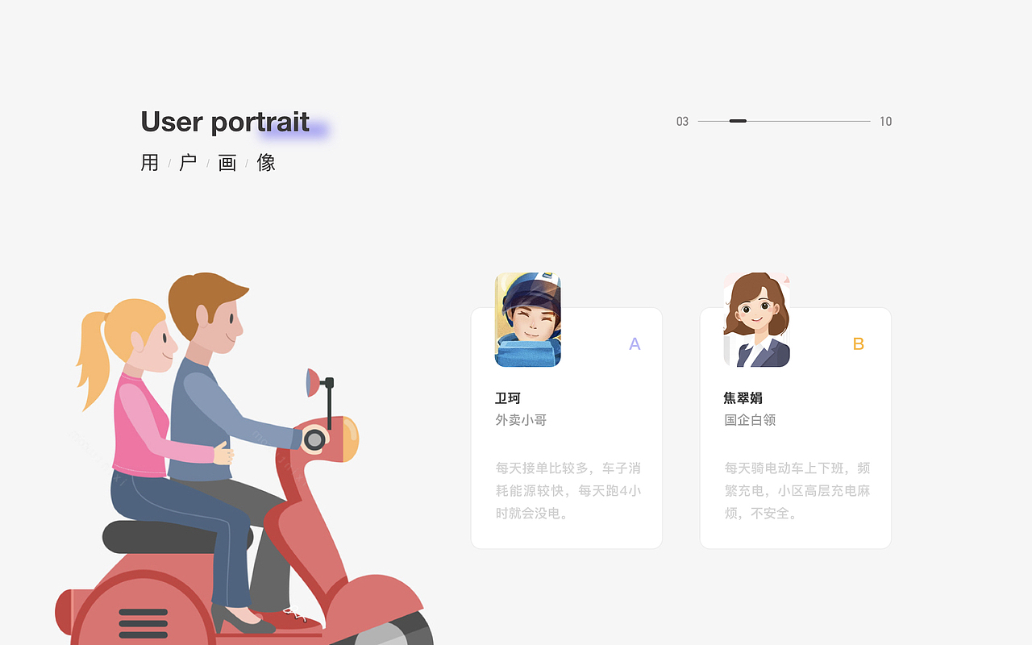The width and height of the screenshot is (1032, 645).
Task: Expand persona card A for 卫珂
Action: [x=566, y=427]
